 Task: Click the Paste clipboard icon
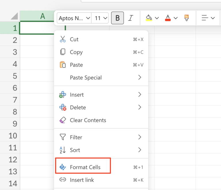tap(62, 65)
